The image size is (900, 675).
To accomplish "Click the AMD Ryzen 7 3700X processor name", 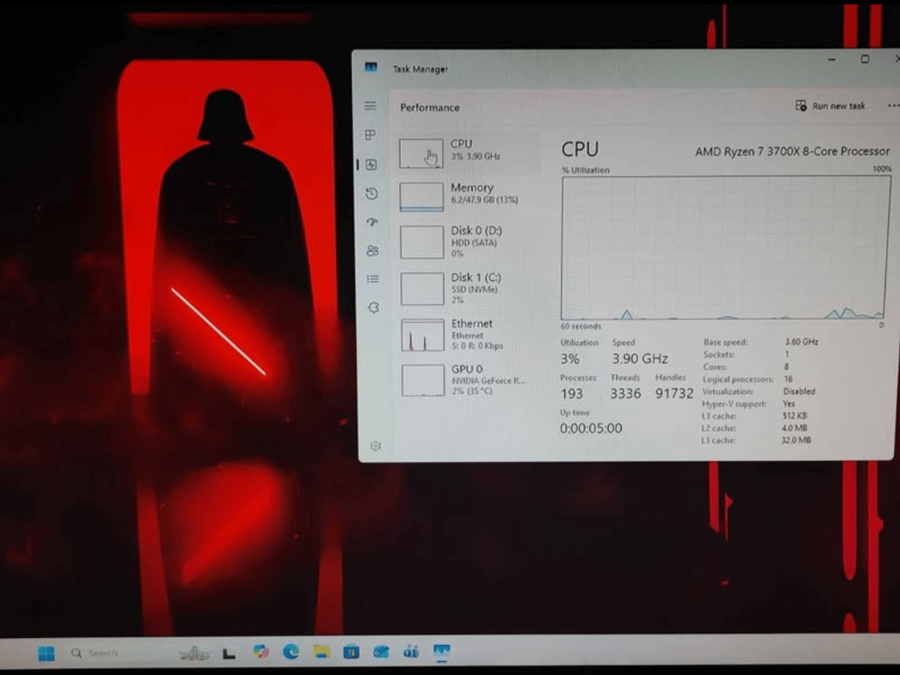I will coord(792,152).
